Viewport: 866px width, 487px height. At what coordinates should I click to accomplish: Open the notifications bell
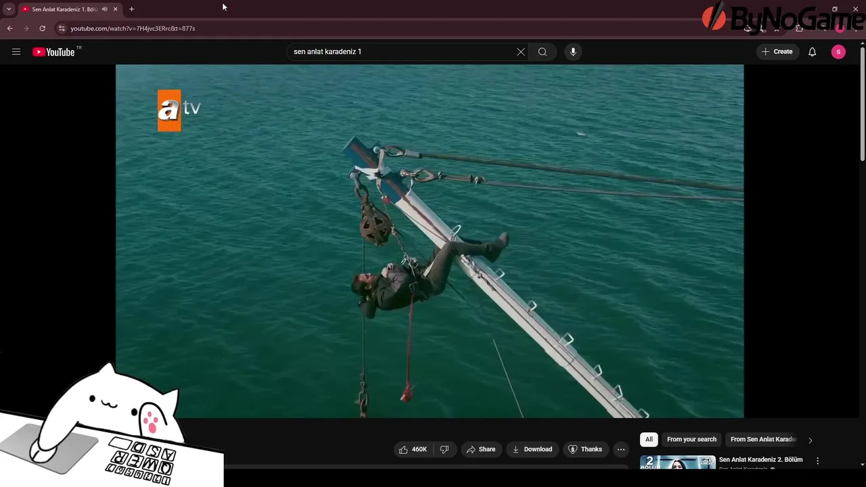click(x=812, y=51)
